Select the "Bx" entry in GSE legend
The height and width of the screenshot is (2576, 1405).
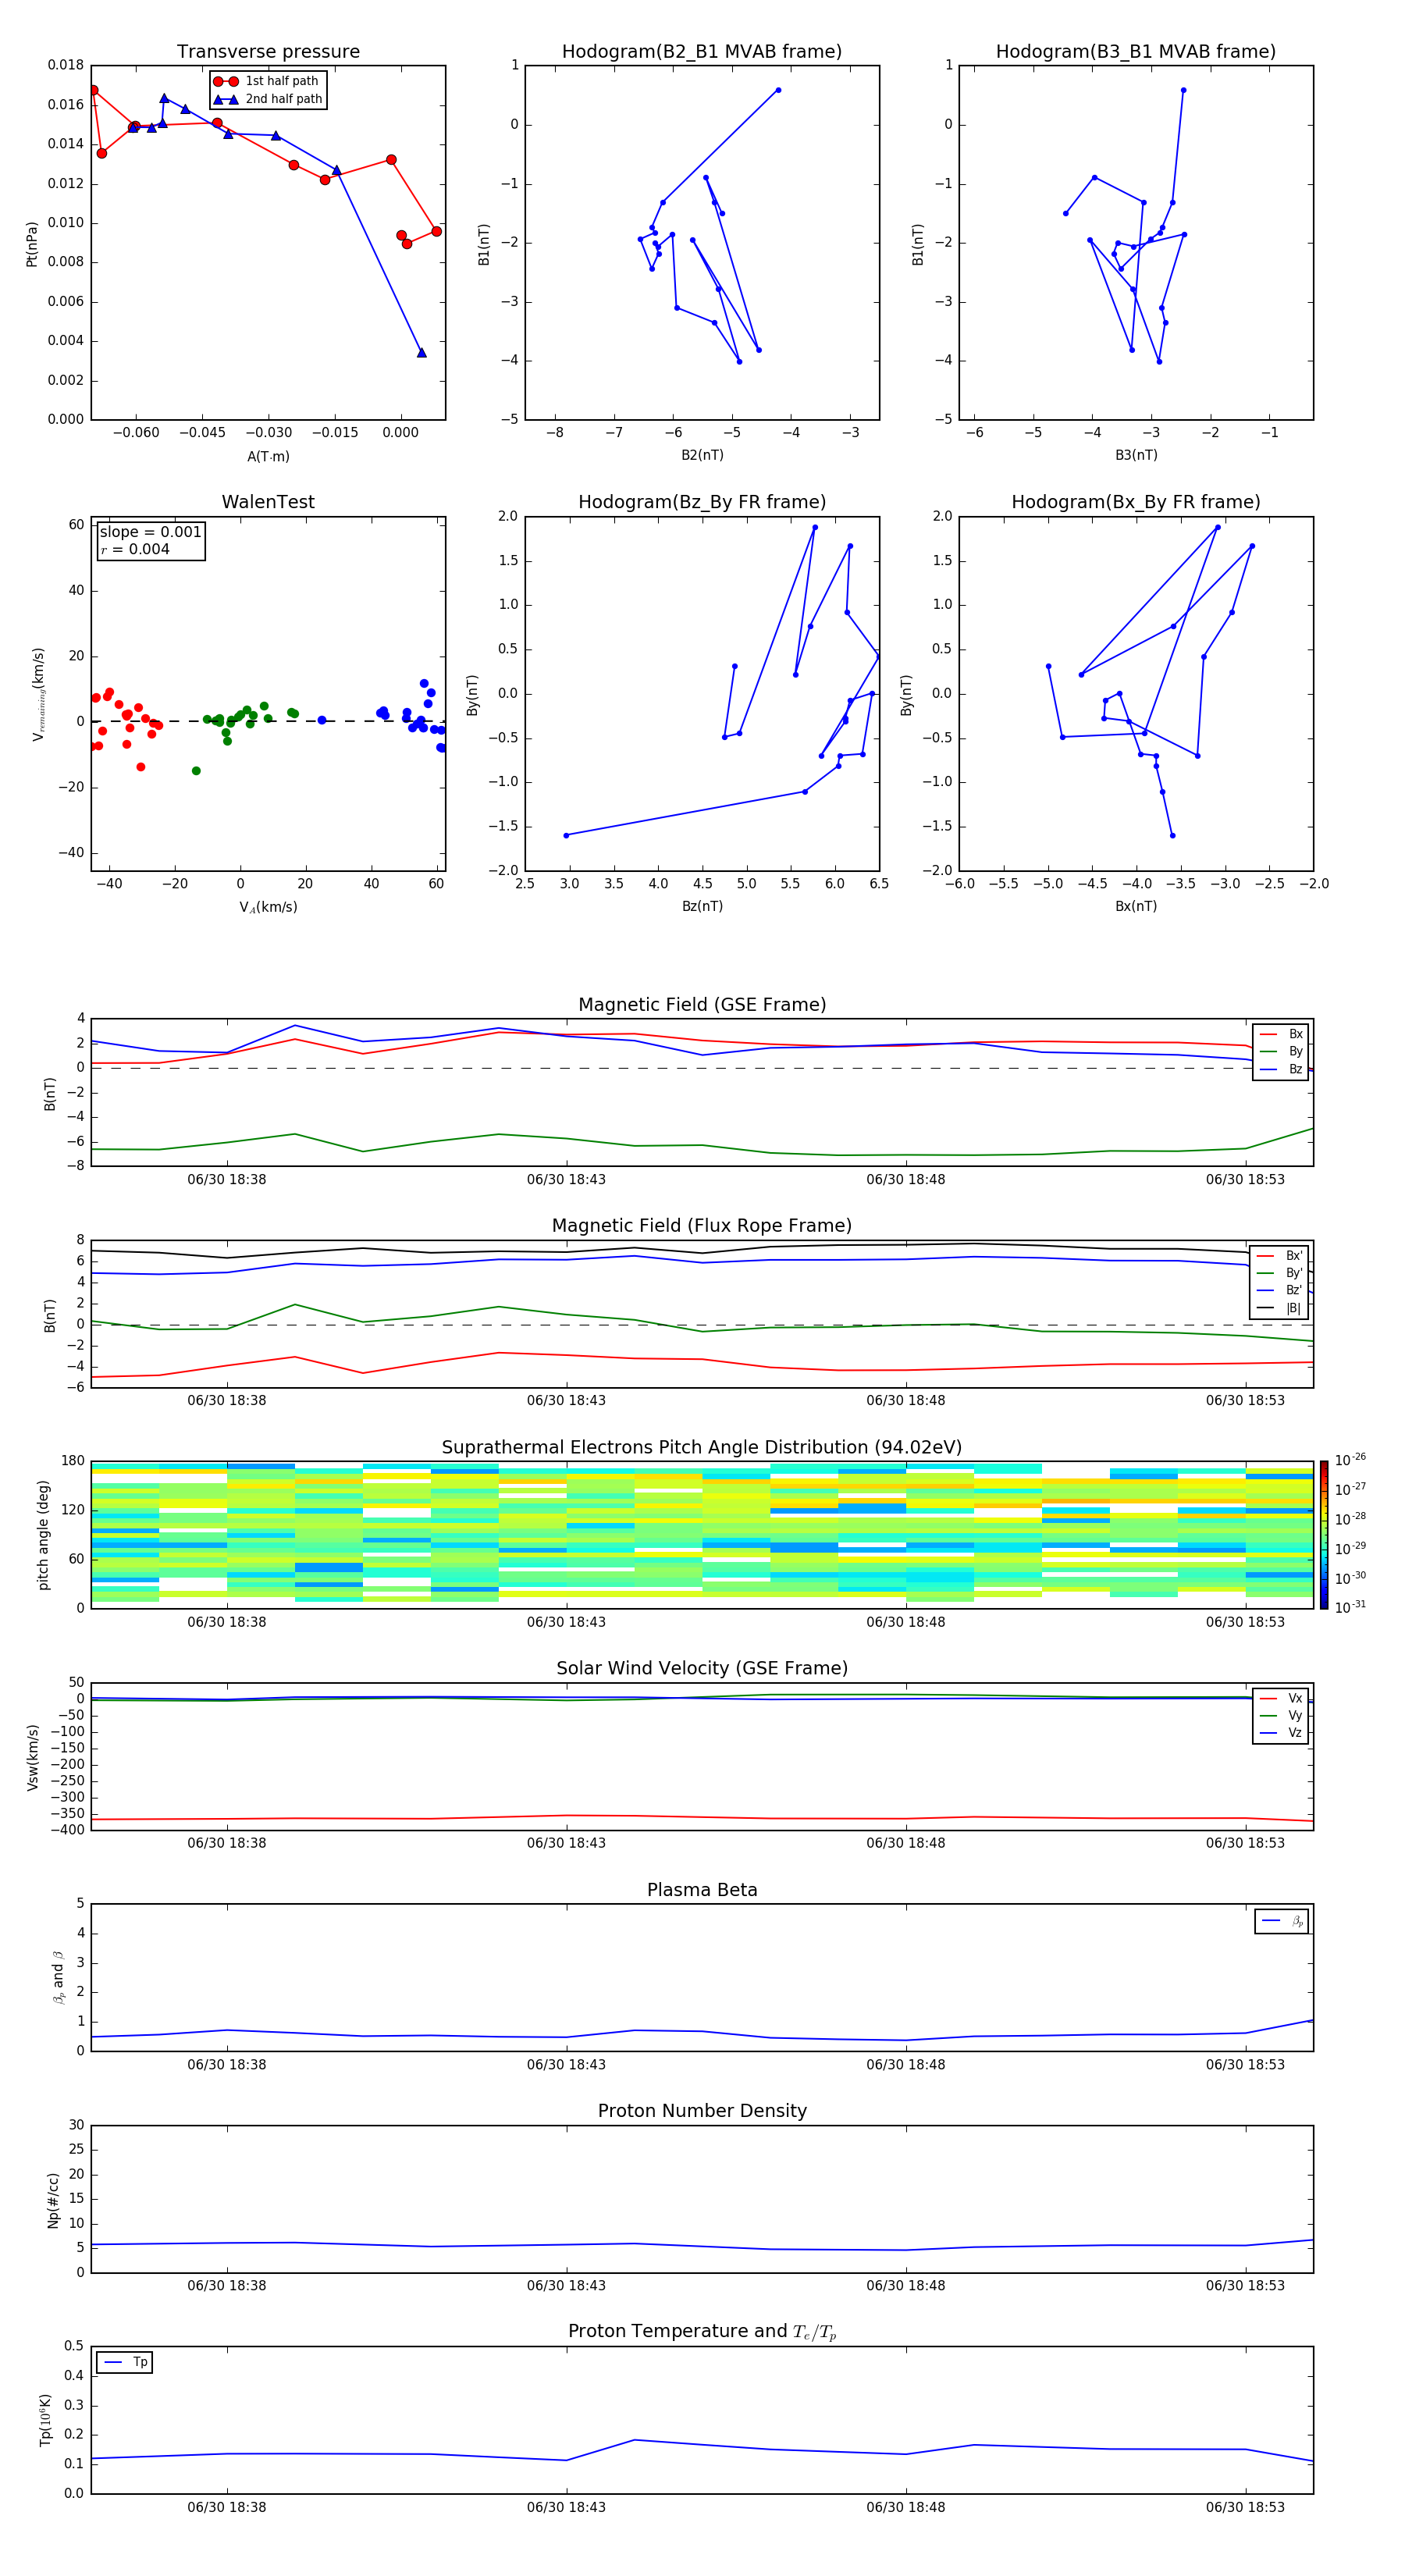click(x=1281, y=1034)
